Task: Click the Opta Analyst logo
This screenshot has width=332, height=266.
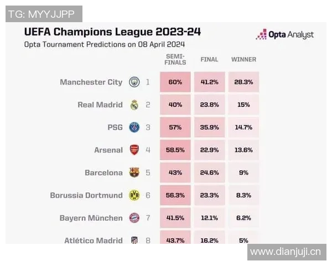Action: pyautogui.click(x=284, y=34)
